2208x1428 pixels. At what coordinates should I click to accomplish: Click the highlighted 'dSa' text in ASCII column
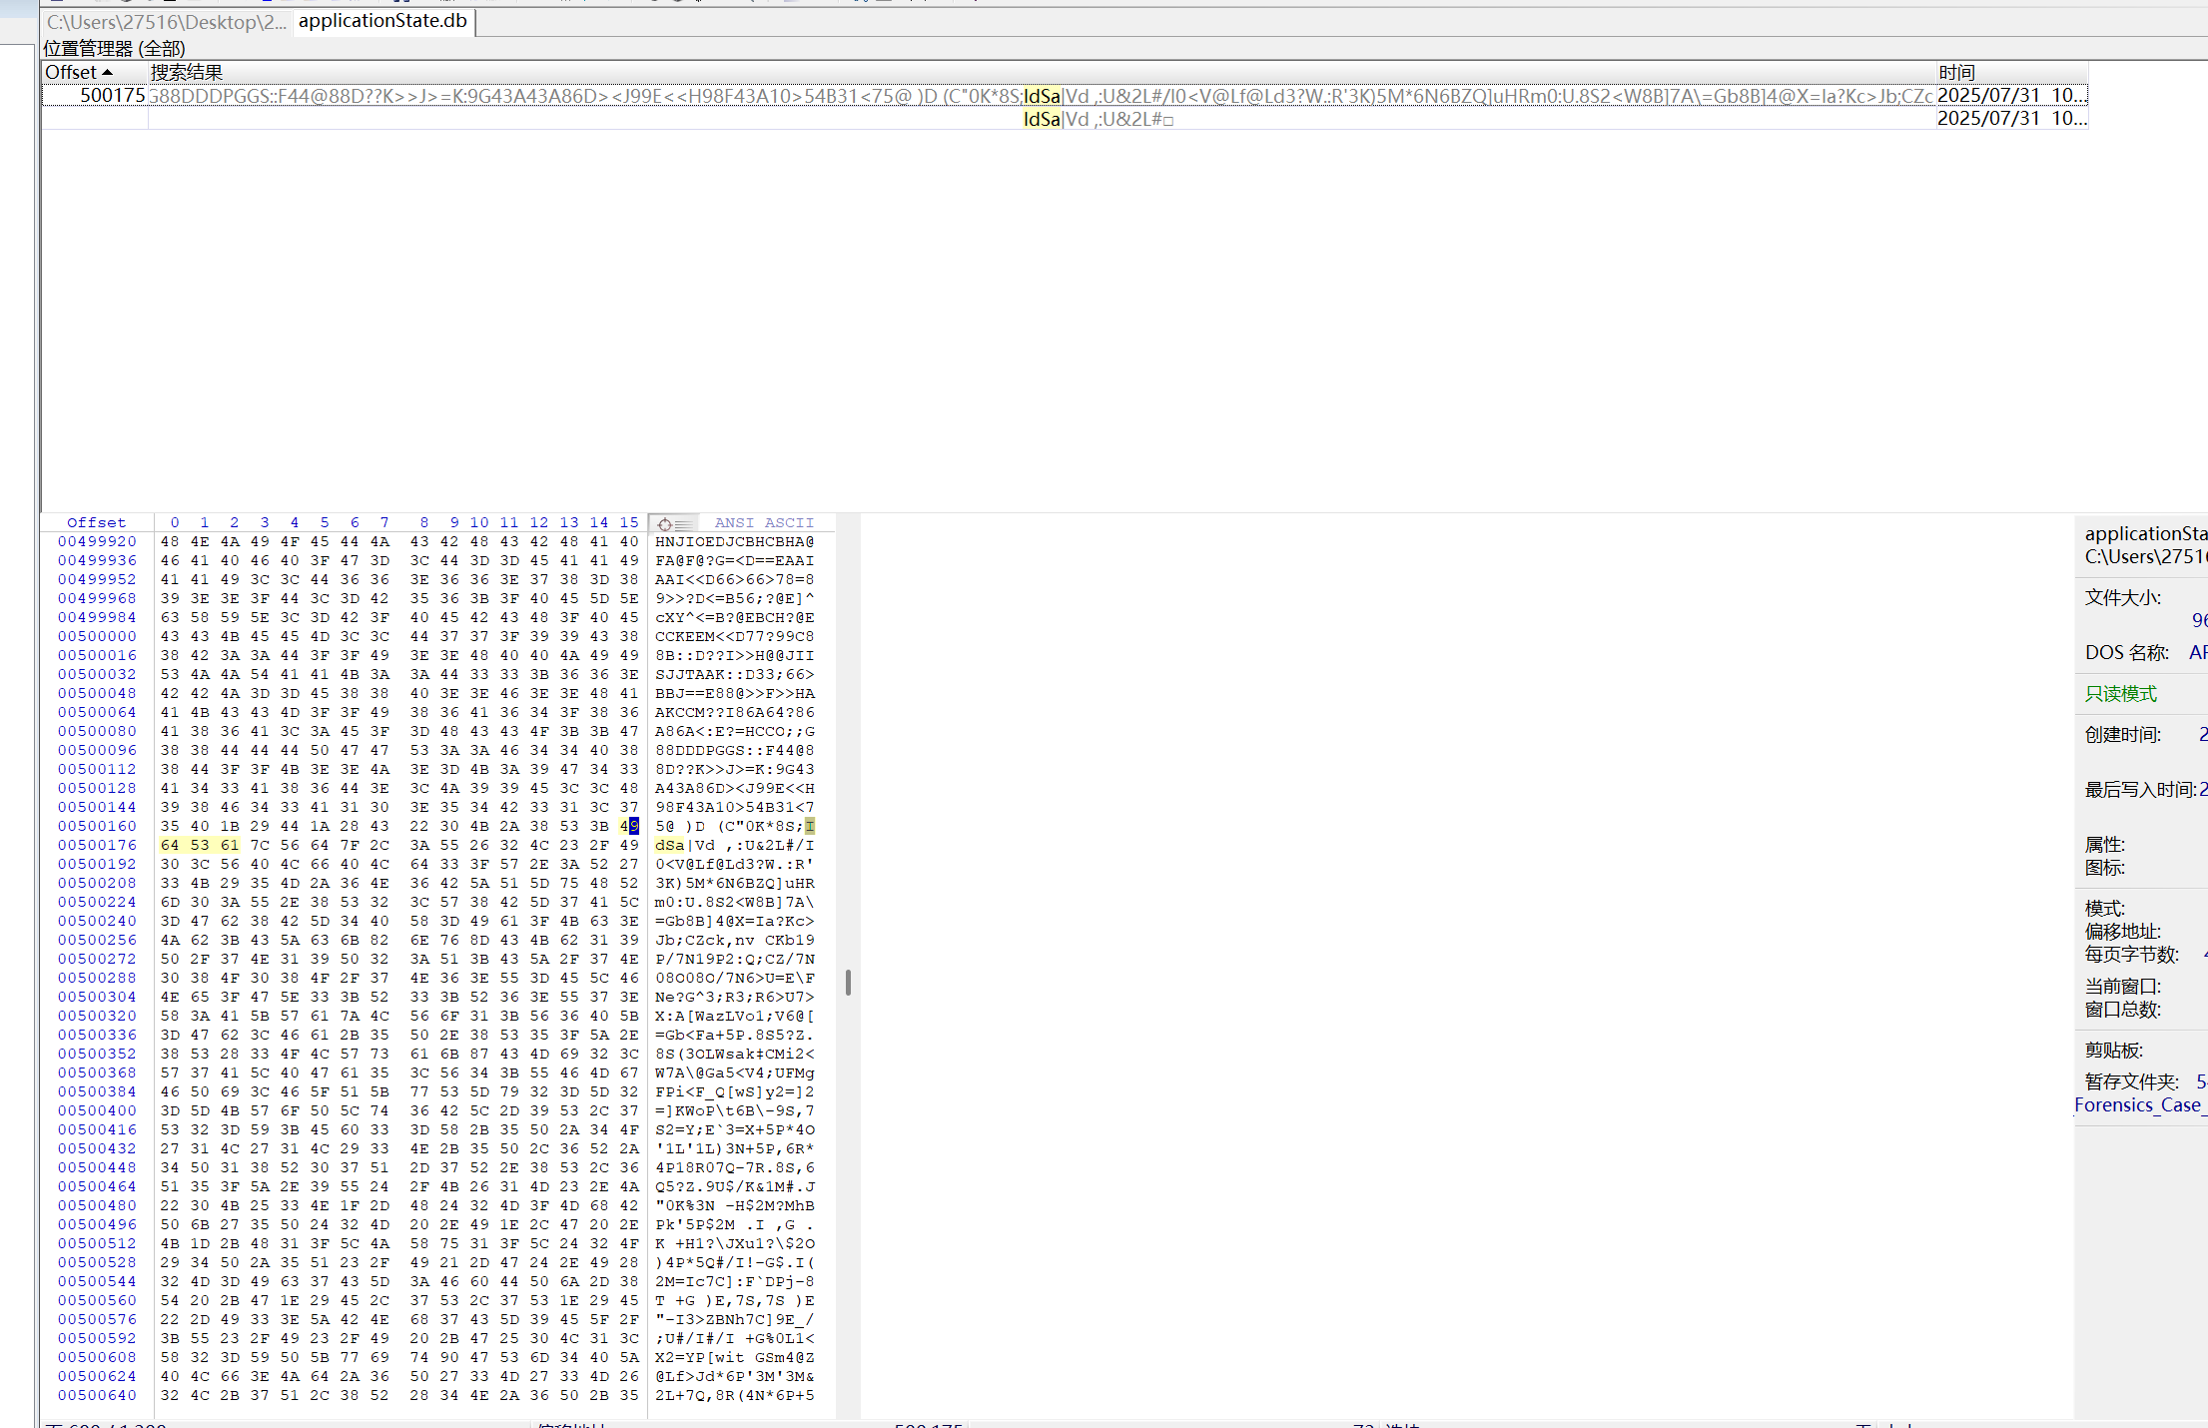(670, 845)
